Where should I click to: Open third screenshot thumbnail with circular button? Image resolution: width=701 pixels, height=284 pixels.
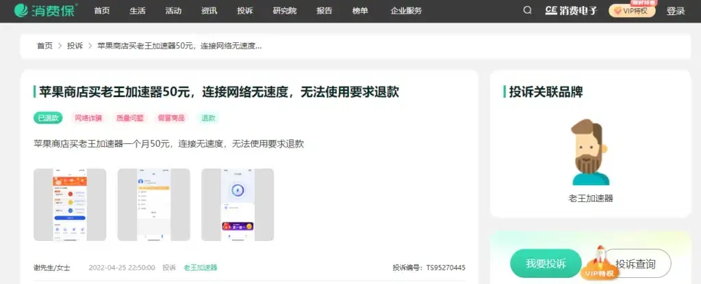tap(238, 205)
